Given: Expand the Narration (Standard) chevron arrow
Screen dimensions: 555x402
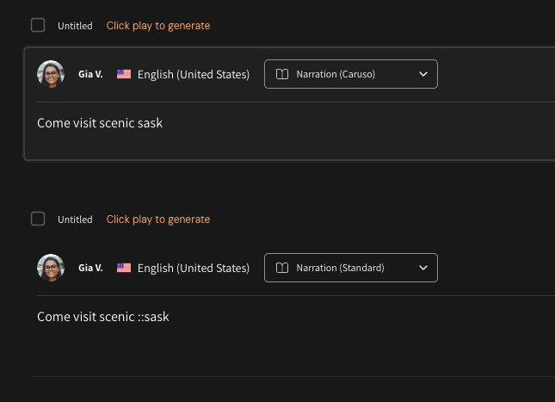Looking at the screenshot, I should (423, 268).
